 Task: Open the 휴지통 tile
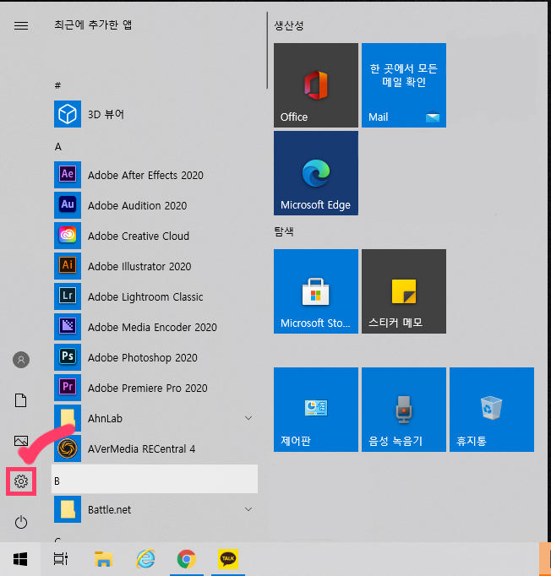point(492,410)
